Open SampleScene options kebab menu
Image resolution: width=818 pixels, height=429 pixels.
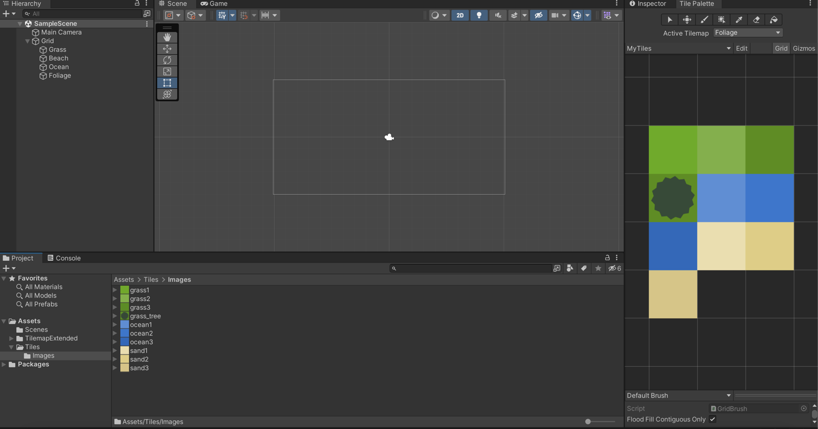coord(147,24)
